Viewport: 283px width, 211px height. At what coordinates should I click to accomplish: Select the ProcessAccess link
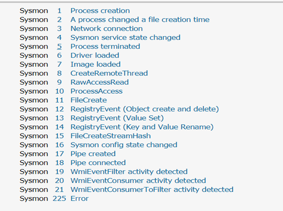pyautogui.click(x=96, y=91)
